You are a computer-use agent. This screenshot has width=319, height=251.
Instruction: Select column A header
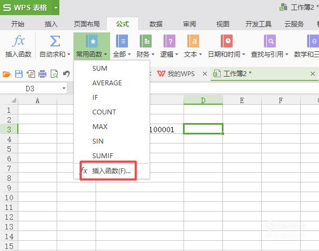[x=37, y=100]
